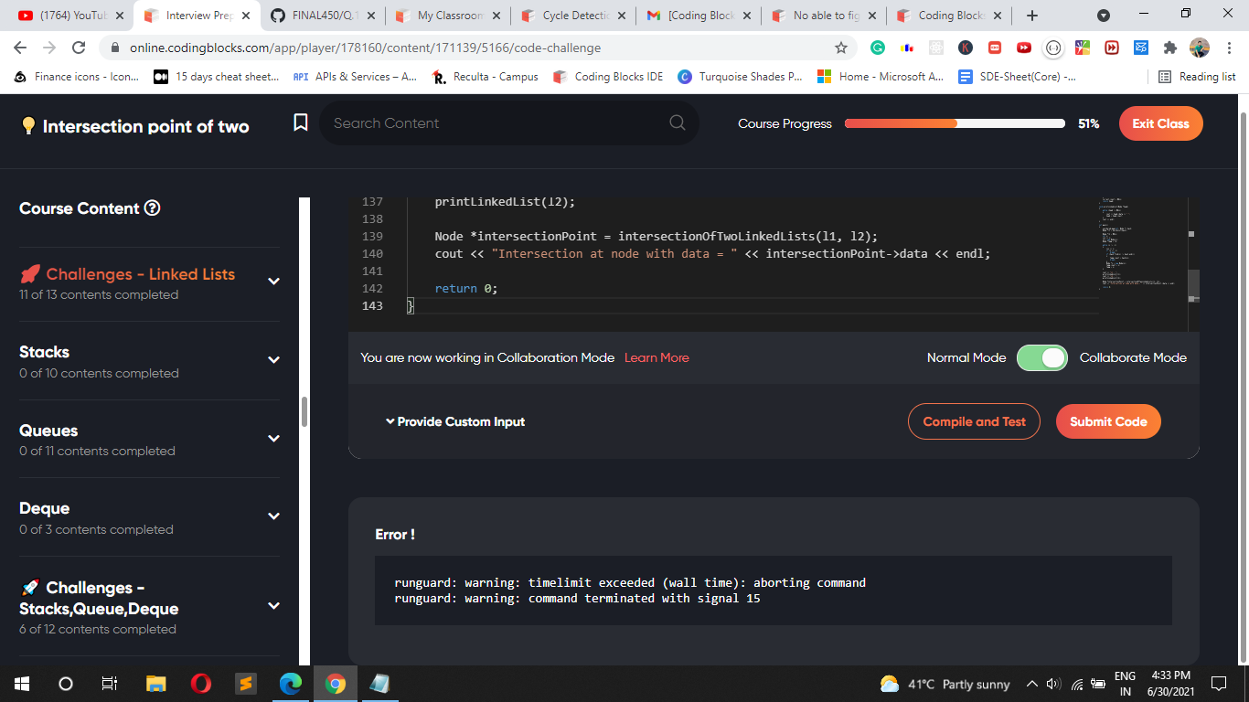Viewport: 1249px width, 702px height.
Task: Switch to the Cycle Detection tab
Action: click(572, 16)
